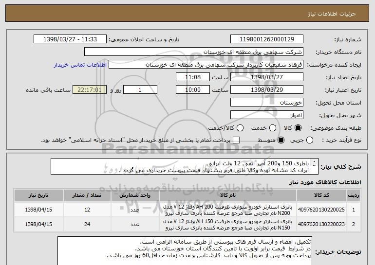Click the اطلاعات کالاهای مورد نیاز heading
Image resolution: width=375 pixels, height=265 pixels.
325,182
